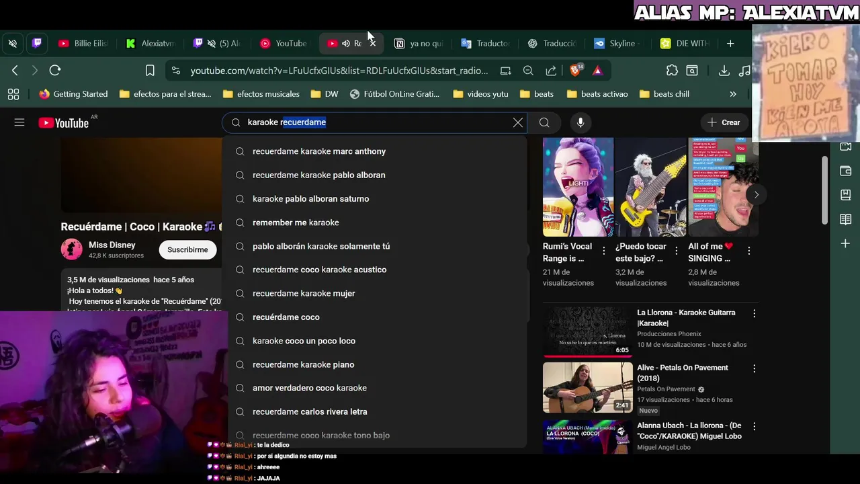Open the 'videos yutu' bookmark folder
The width and height of the screenshot is (860, 484).
click(x=480, y=94)
